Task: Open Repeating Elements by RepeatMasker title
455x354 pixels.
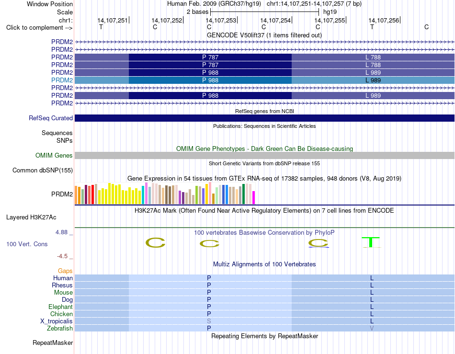Action: (264, 336)
